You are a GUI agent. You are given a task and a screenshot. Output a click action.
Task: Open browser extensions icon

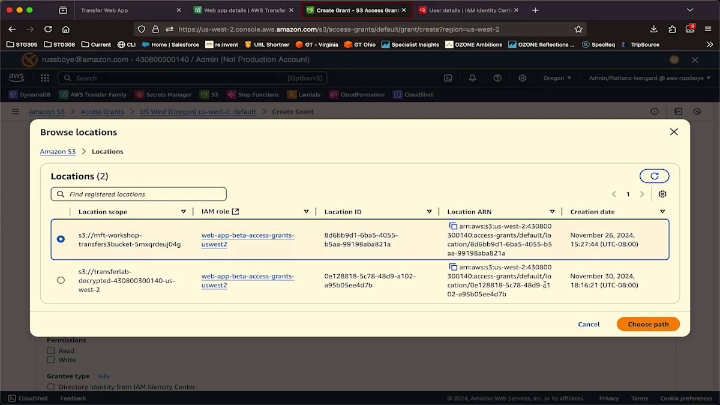point(672,29)
